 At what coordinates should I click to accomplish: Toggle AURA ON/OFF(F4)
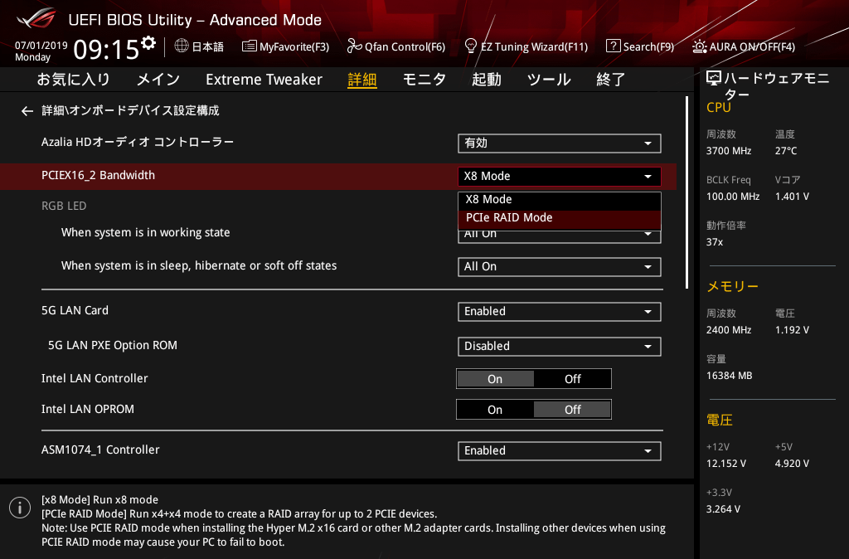744,46
